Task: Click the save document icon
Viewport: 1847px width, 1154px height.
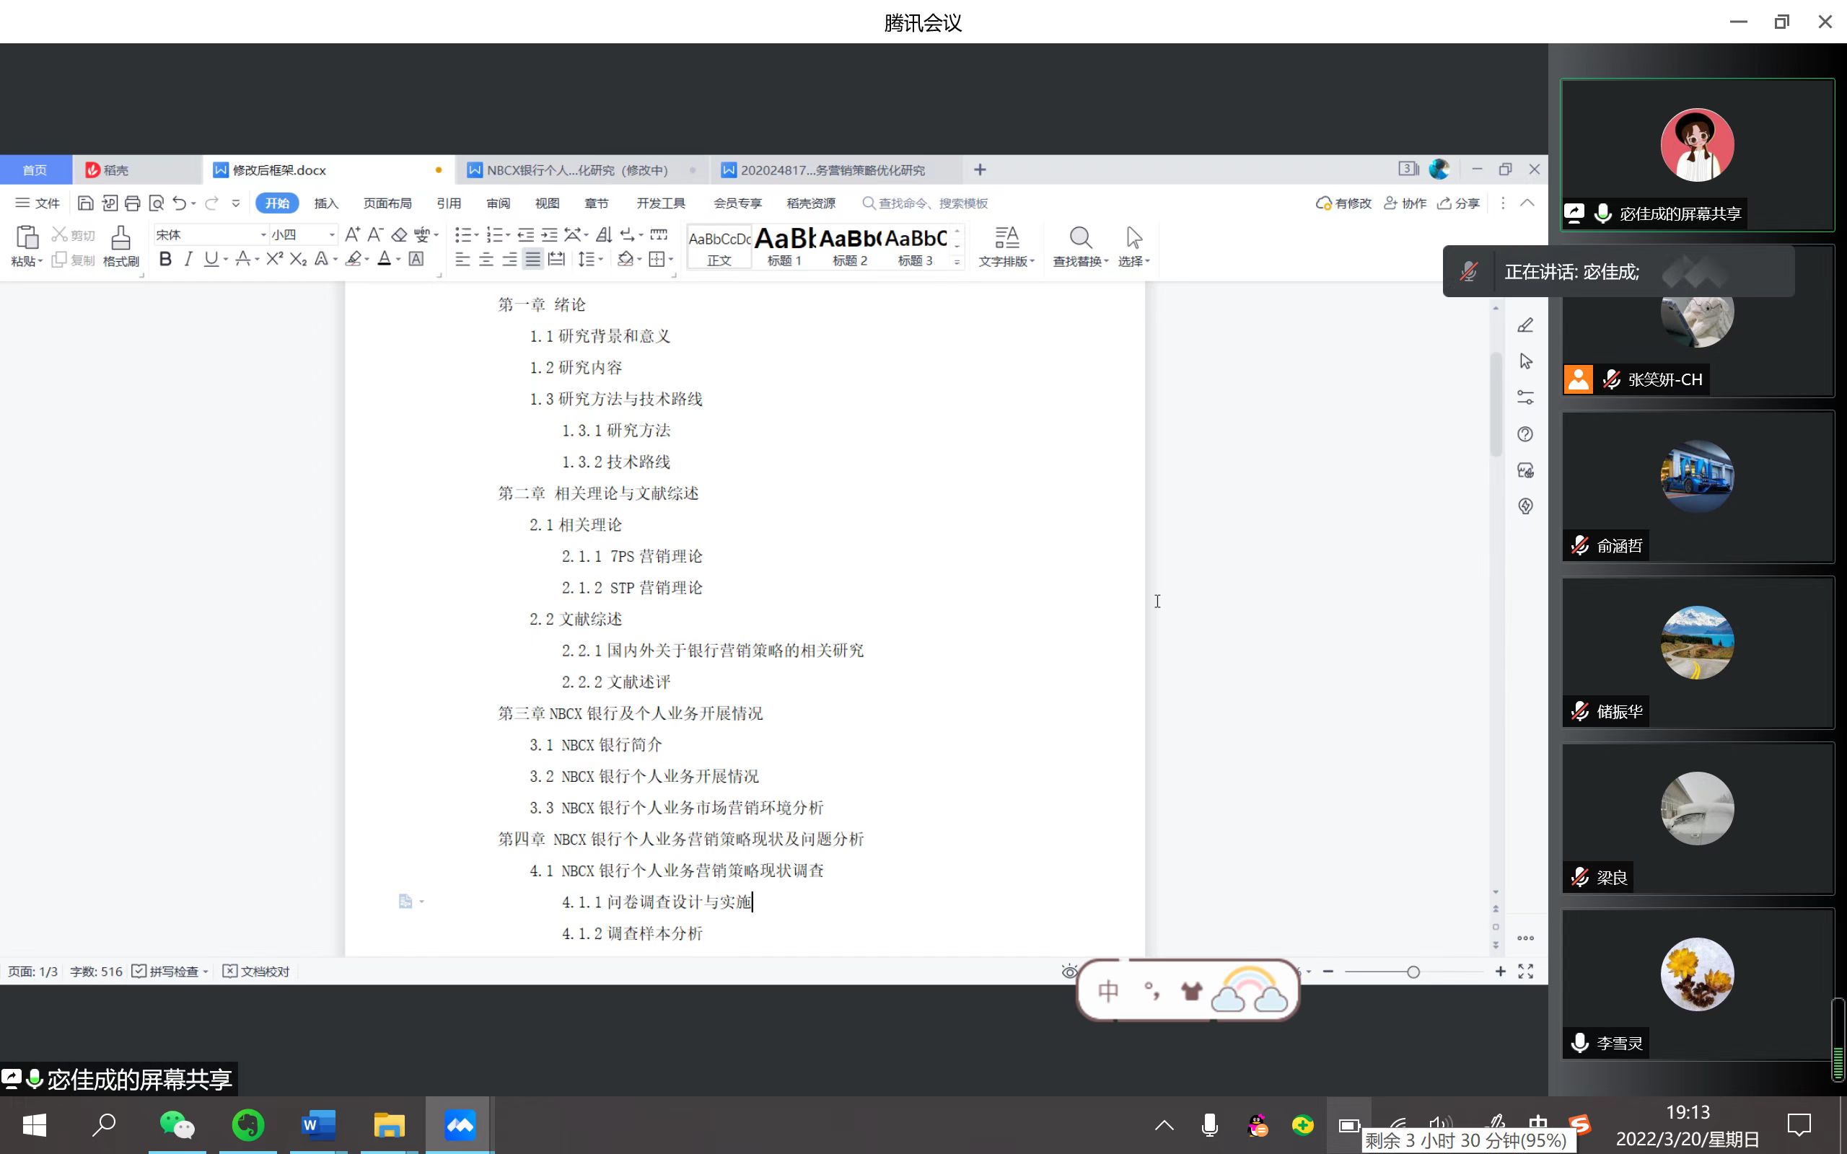Action: (85, 203)
